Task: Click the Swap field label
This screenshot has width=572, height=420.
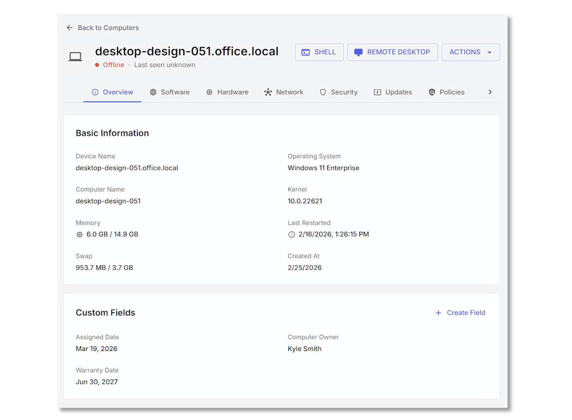Action: (x=84, y=256)
